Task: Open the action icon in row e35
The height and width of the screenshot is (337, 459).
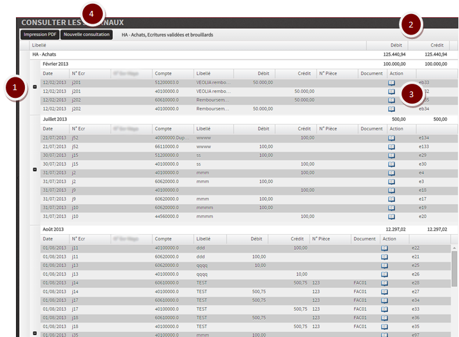Action: click(x=384, y=326)
